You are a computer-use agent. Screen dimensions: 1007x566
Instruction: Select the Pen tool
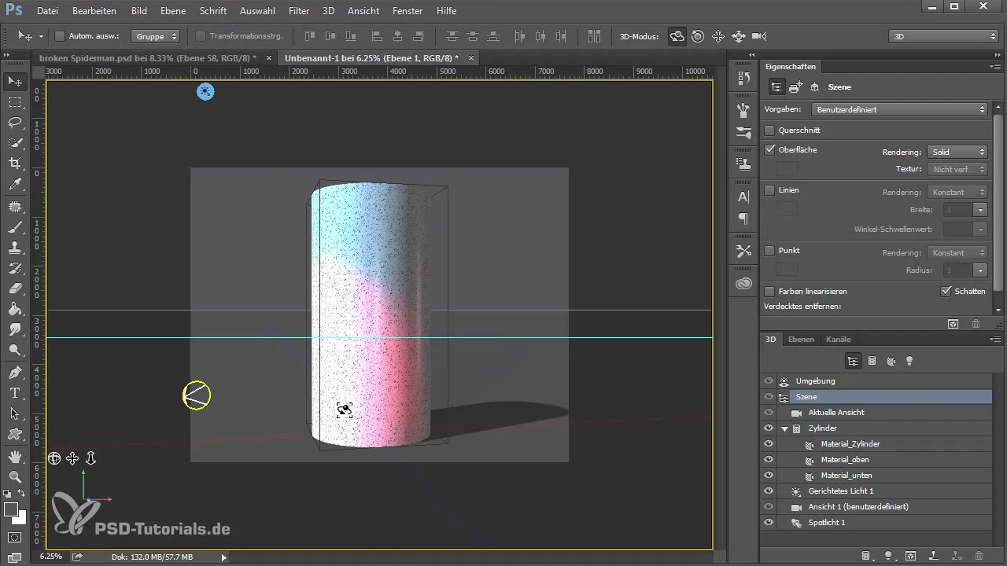click(15, 372)
